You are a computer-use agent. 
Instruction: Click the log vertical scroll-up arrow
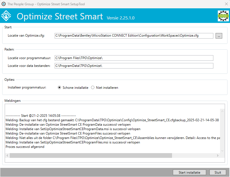pyautogui.click(x=223, y=111)
